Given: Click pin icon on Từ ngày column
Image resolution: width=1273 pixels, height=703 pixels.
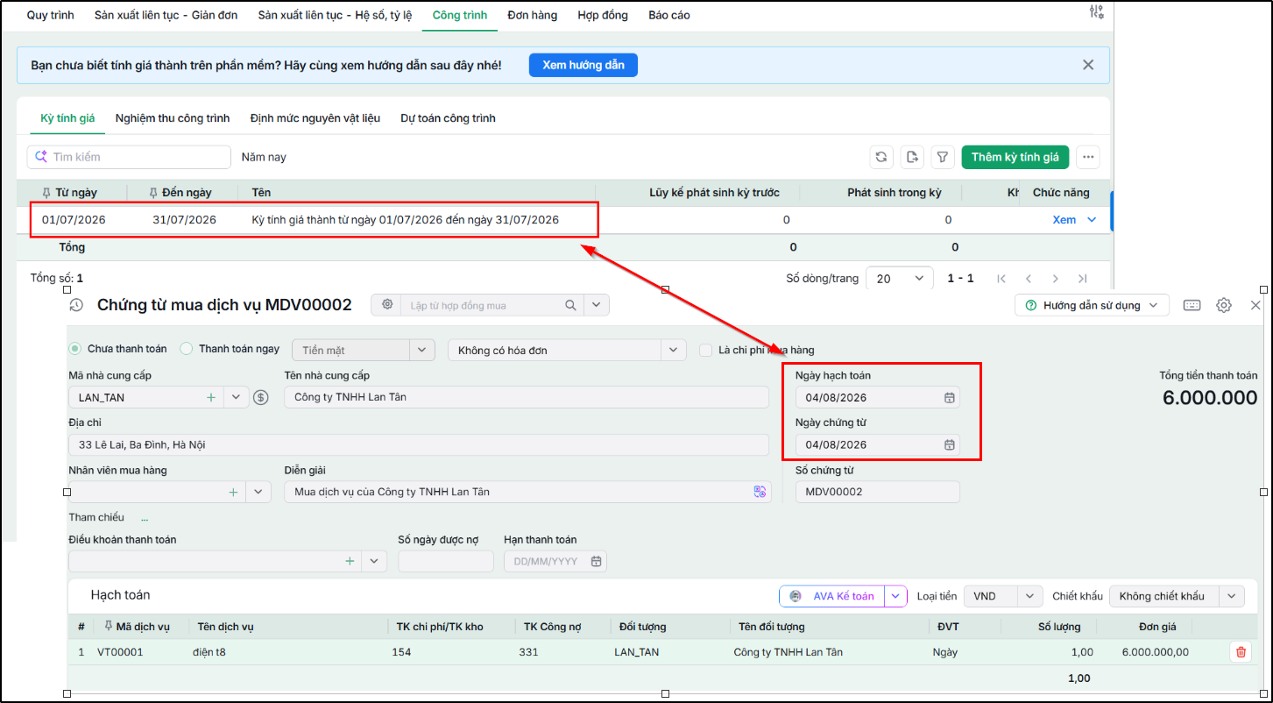Looking at the screenshot, I should pos(46,192).
